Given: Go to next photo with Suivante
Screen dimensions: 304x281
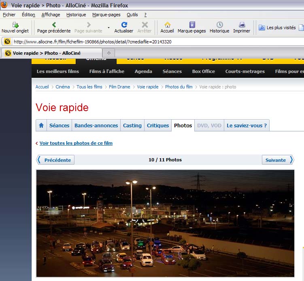Looking at the screenshot, I should point(278,160).
